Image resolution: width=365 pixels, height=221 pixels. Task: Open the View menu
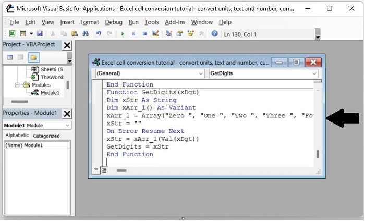[48, 22]
